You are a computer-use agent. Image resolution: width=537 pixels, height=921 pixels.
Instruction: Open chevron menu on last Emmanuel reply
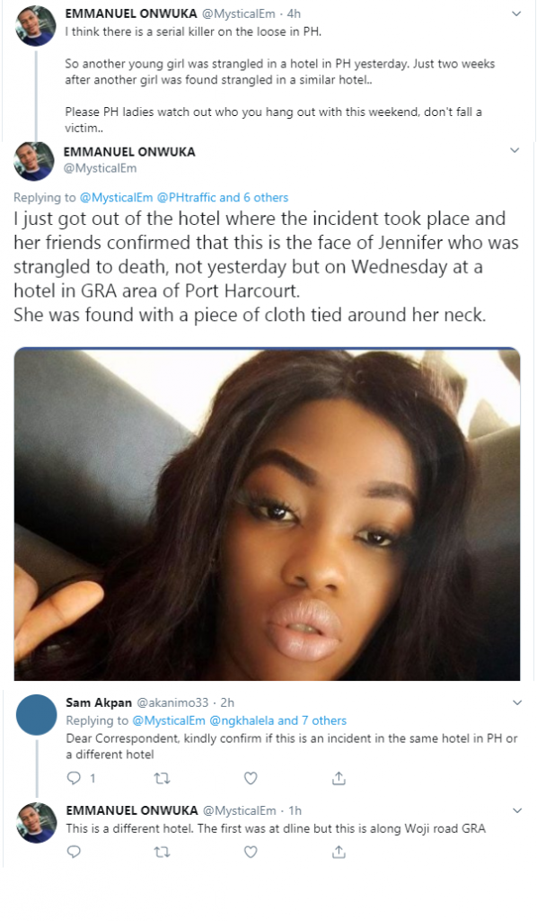click(517, 810)
